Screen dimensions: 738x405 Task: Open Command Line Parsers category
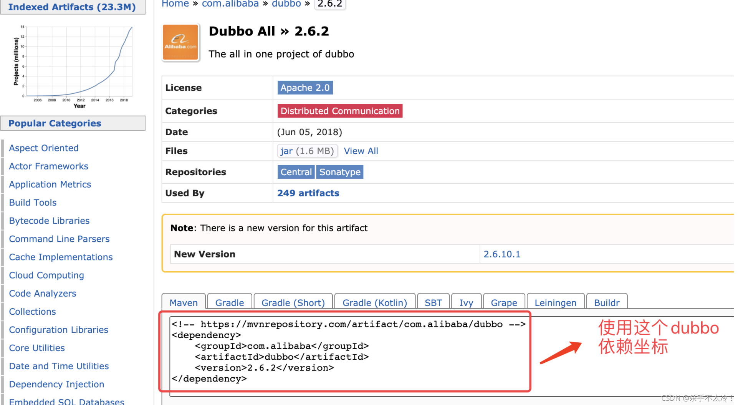click(x=59, y=239)
